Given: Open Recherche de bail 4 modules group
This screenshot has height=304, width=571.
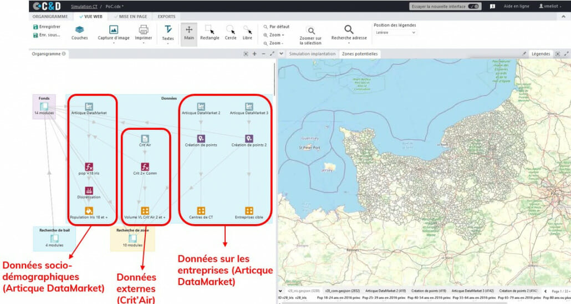Looking at the screenshot, I should (54, 239).
